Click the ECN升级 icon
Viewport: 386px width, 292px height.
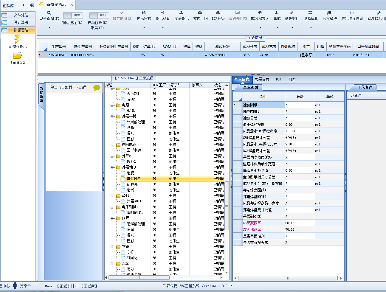(218, 13)
